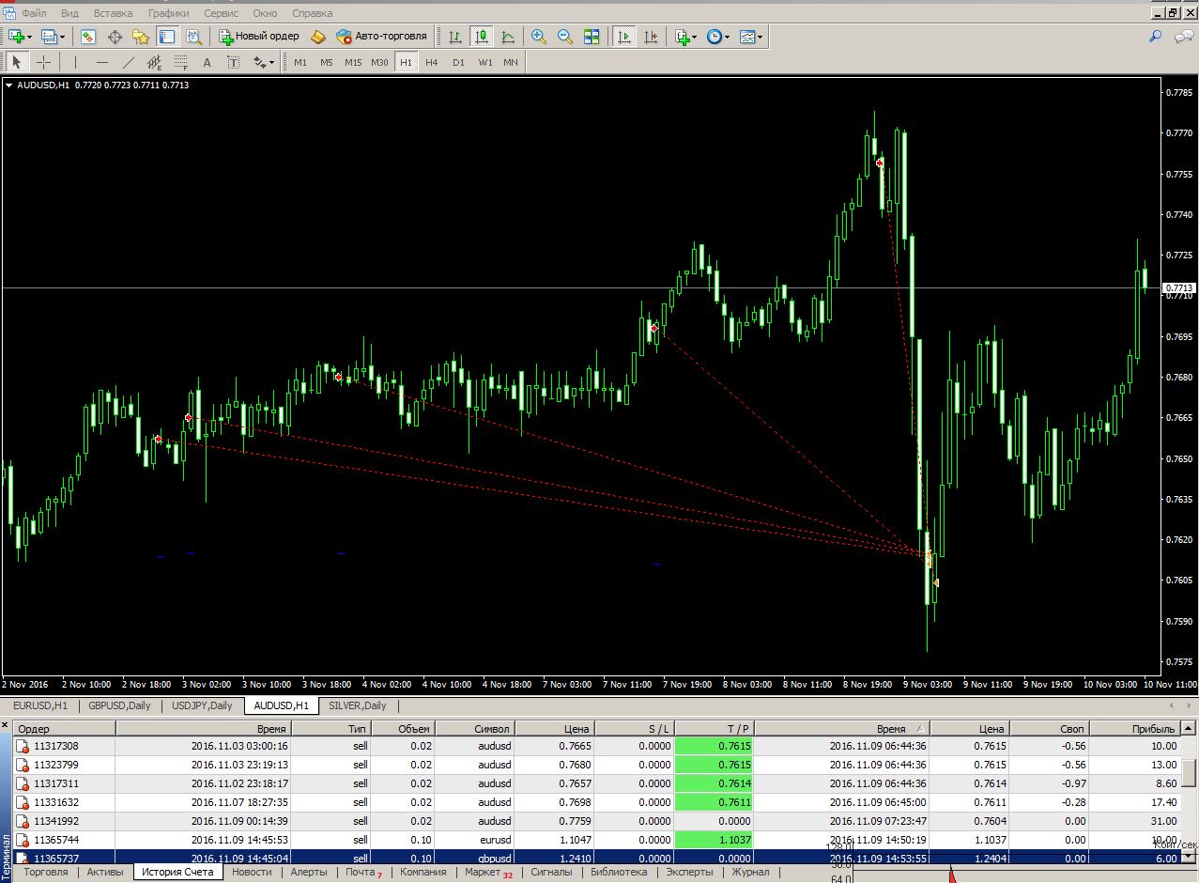Click the Новый ордер button

259,37
